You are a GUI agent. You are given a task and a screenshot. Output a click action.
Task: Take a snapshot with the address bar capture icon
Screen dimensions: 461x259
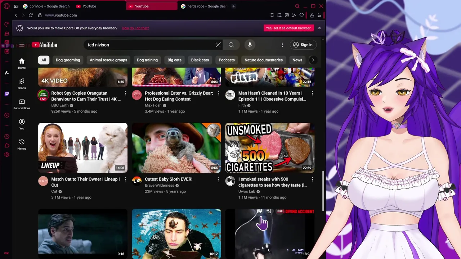click(x=279, y=15)
